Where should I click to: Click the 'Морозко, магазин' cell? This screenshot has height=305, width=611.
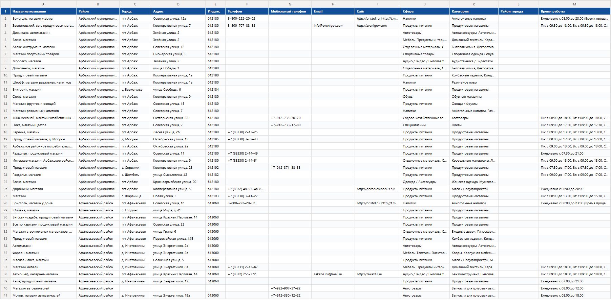pos(43,61)
